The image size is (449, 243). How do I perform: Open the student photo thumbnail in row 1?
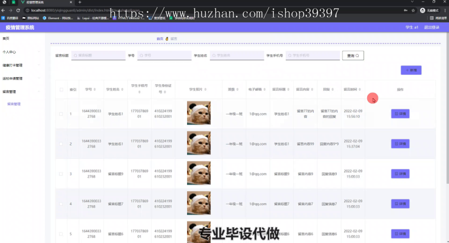199,113
